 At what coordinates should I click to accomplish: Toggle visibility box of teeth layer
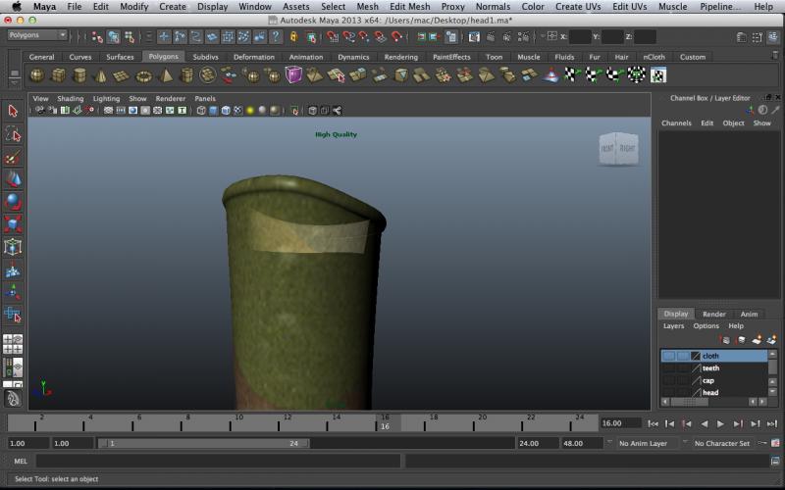[x=668, y=368]
